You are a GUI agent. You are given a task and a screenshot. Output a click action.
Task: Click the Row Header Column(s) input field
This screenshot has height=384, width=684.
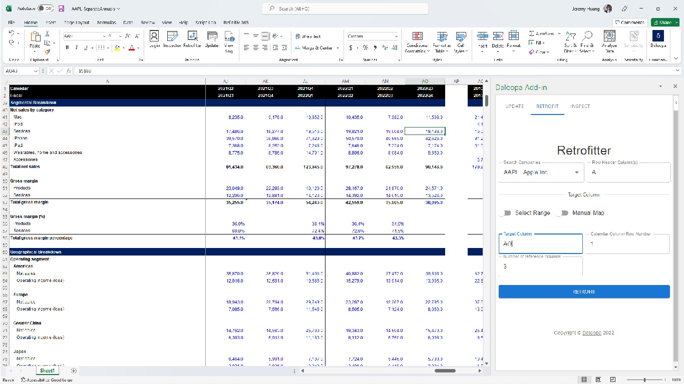pyautogui.click(x=628, y=172)
